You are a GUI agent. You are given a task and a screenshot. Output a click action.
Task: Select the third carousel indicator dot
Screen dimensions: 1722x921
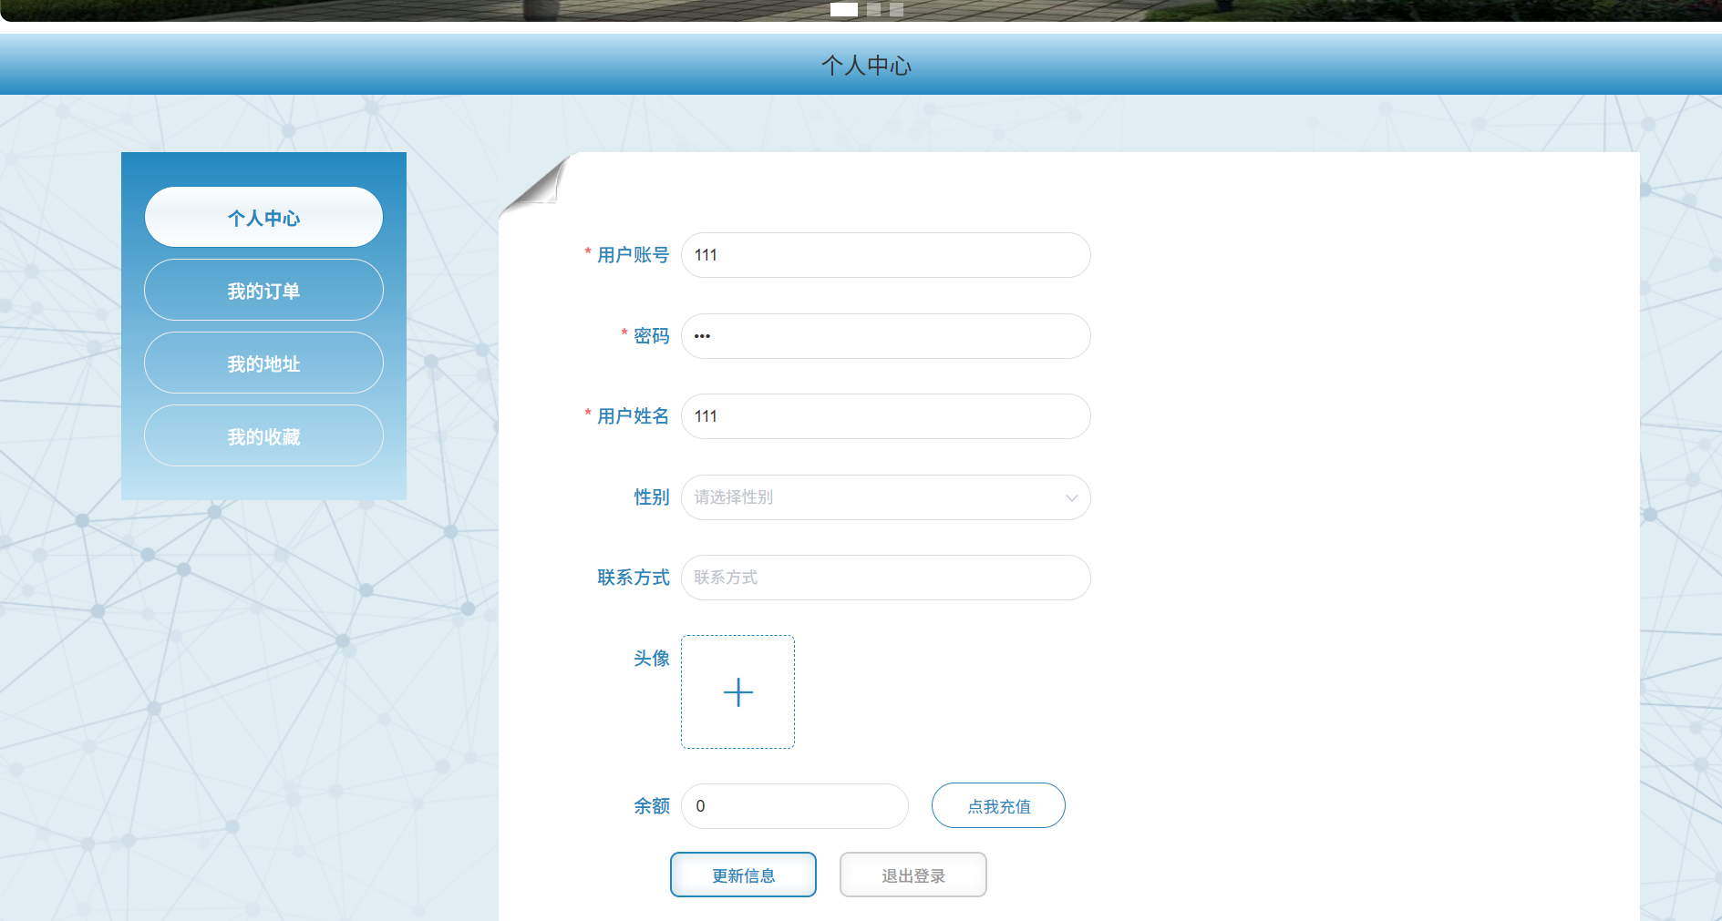tap(896, 10)
